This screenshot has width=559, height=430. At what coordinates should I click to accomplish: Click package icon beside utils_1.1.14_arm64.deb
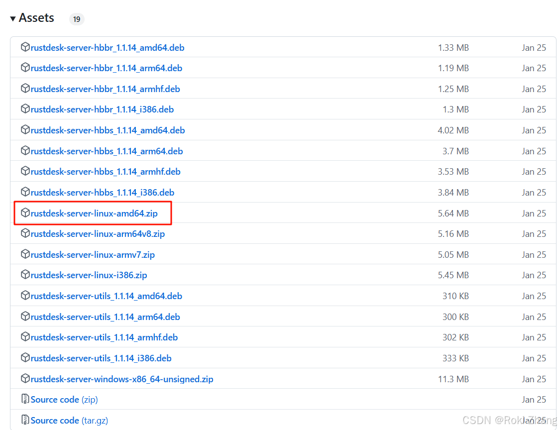pyautogui.click(x=25, y=316)
